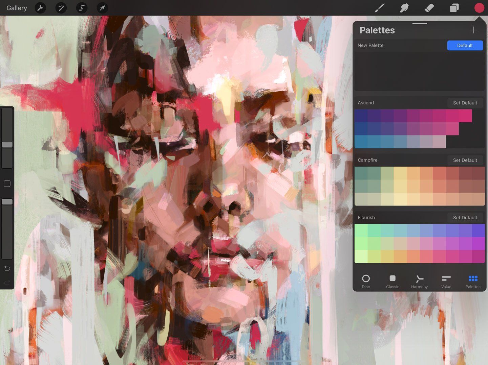This screenshot has height=365, width=488.
Task: Create a new palette with the plus icon
Action: [473, 30]
